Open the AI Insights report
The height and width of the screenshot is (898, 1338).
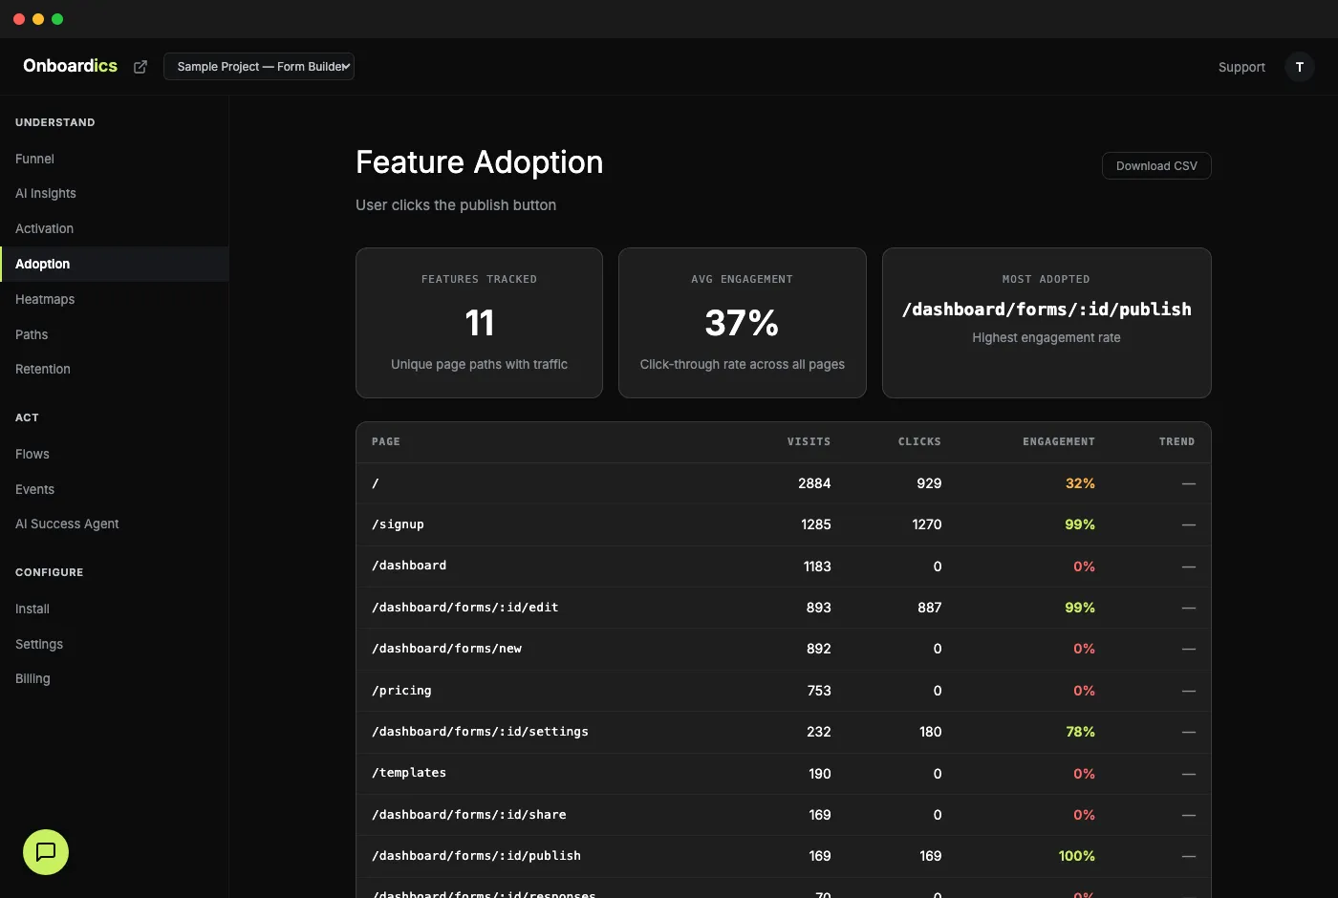45,193
